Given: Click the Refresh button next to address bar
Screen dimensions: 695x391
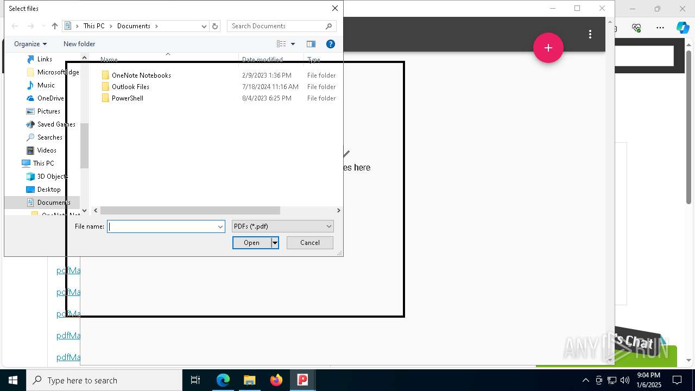Looking at the screenshot, I should (x=215, y=26).
